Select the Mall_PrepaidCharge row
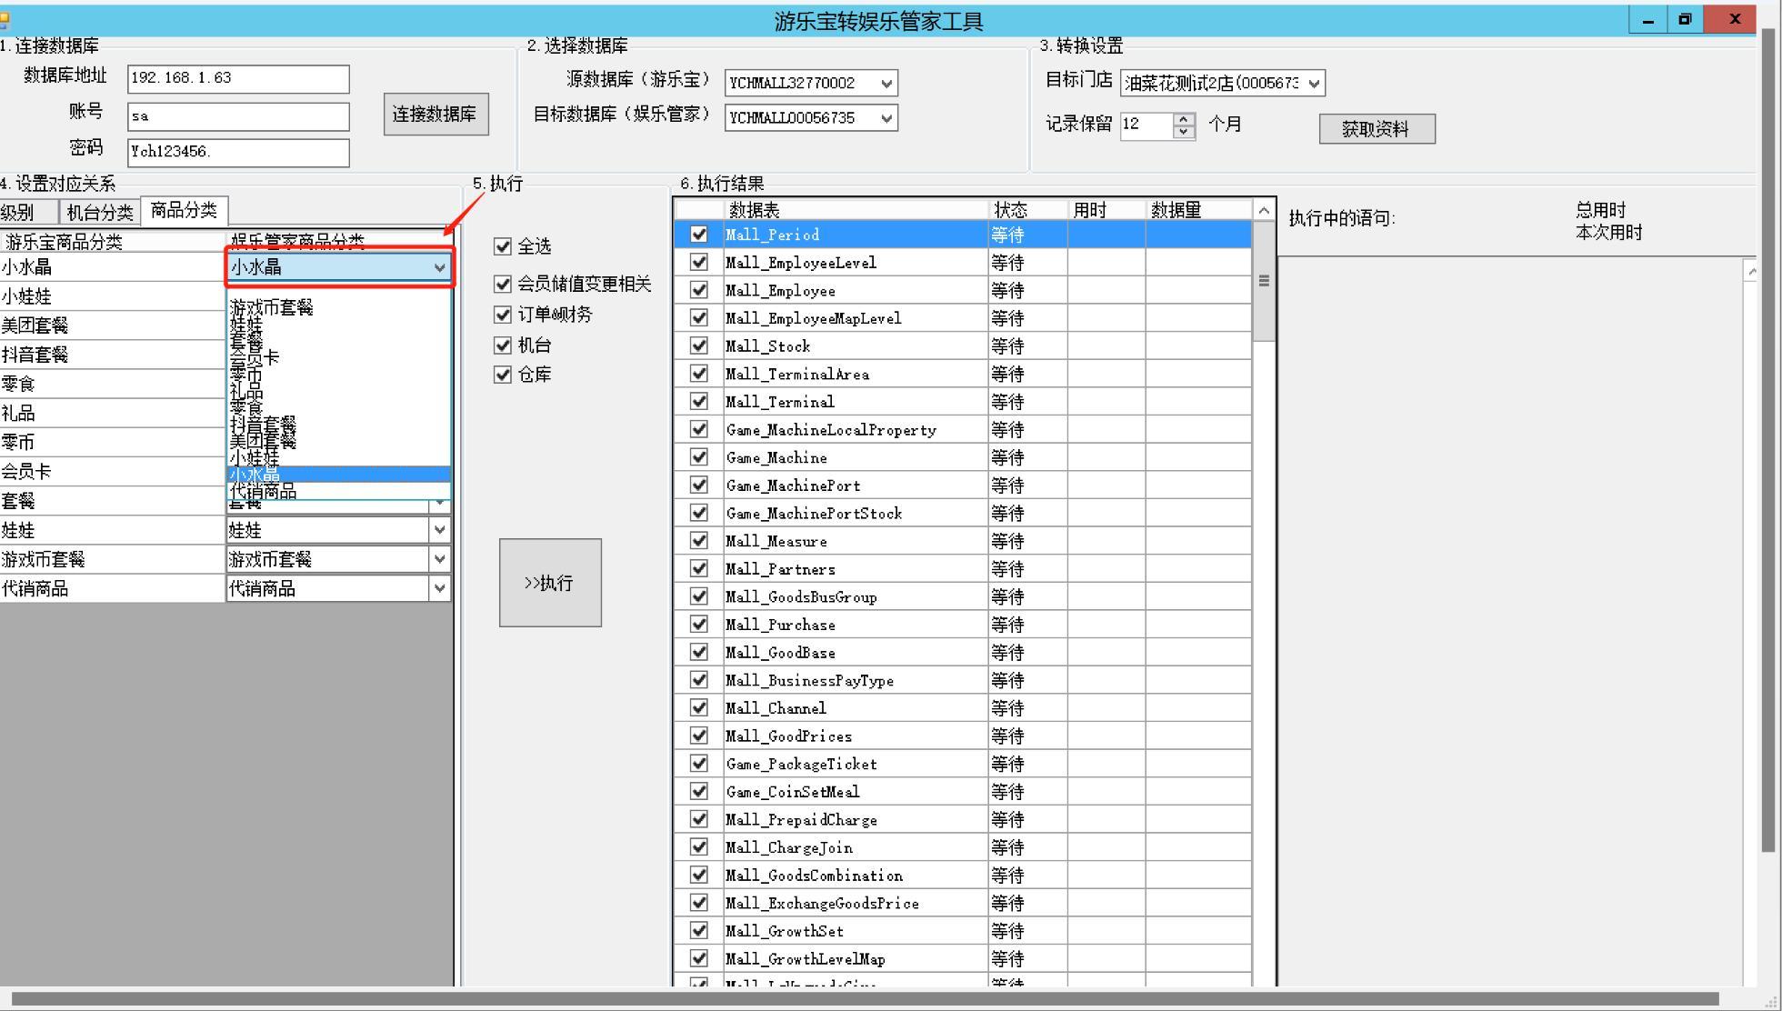Screen dimensions: 1782x1011 (963, 819)
